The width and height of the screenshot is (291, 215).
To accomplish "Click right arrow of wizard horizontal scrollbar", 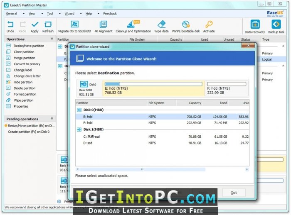I will pos(247,169).
